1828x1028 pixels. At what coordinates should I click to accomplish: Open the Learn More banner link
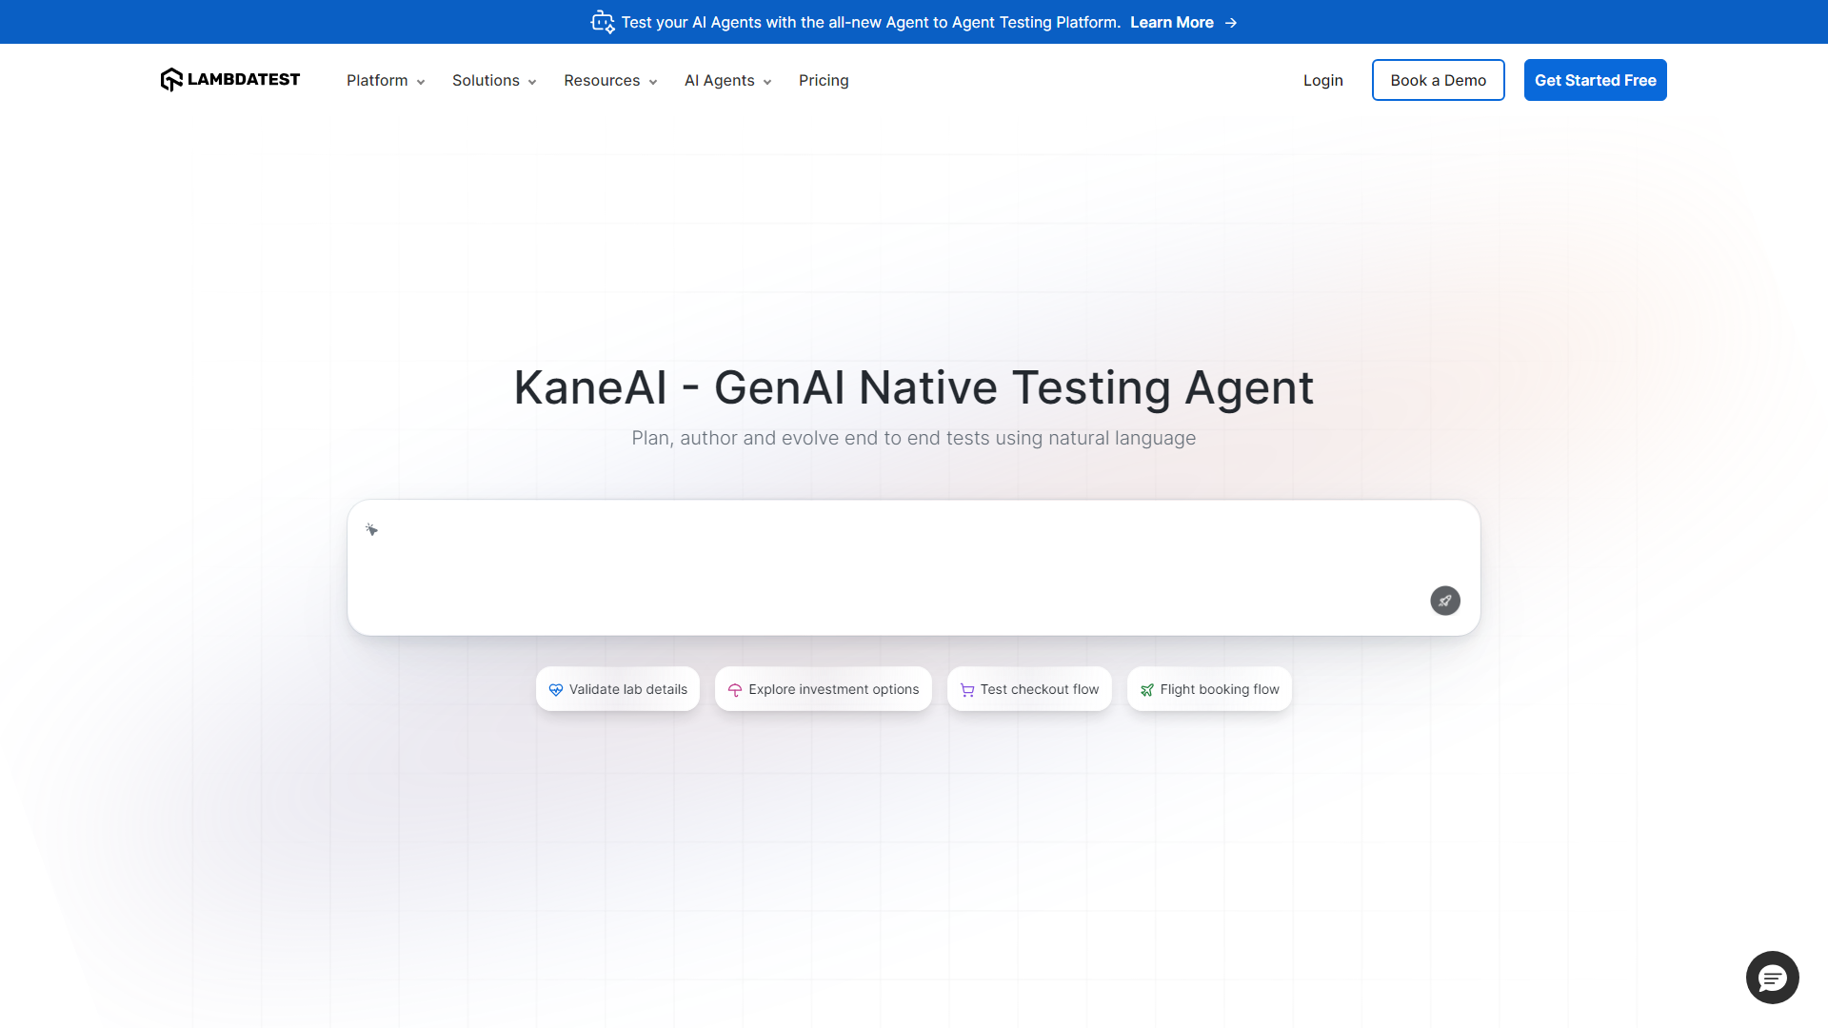(x=1171, y=23)
